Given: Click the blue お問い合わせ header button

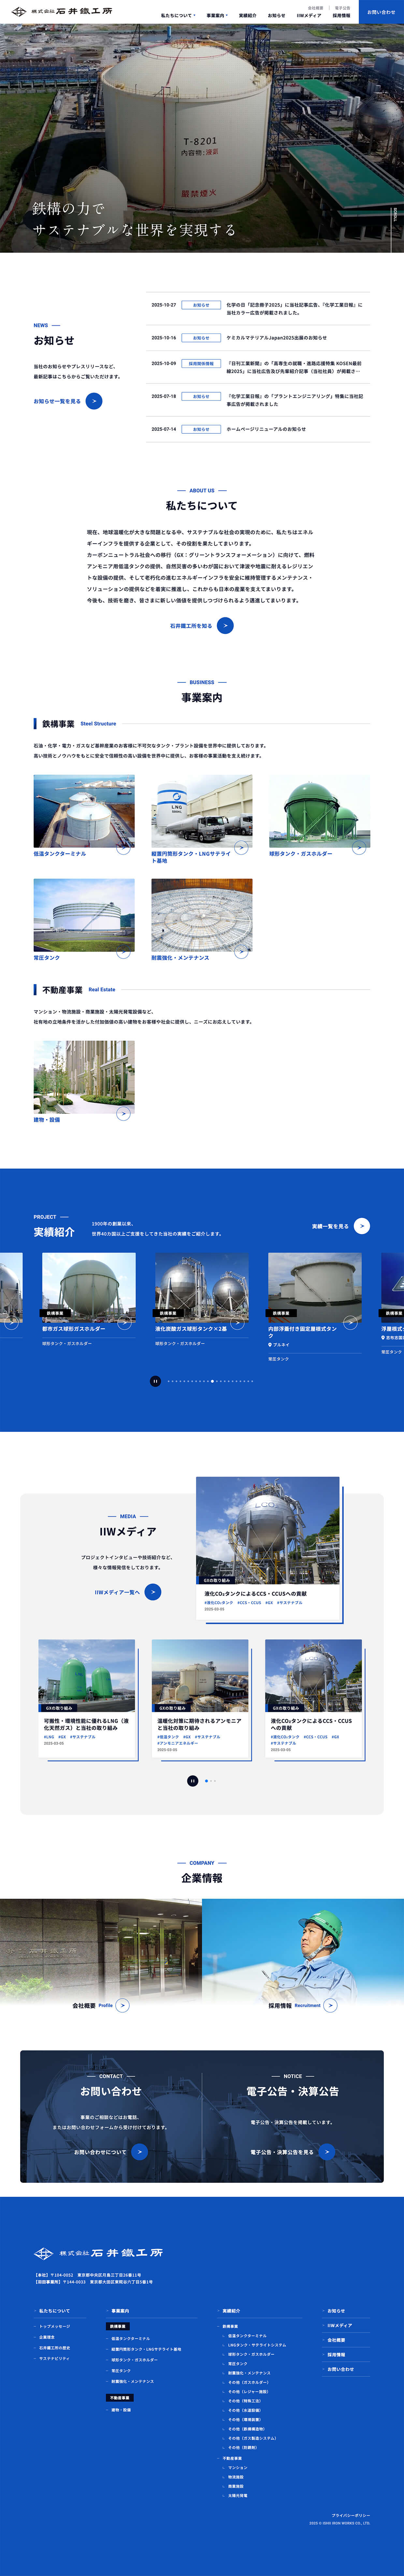Looking at the screenshot, I should 381,12.
